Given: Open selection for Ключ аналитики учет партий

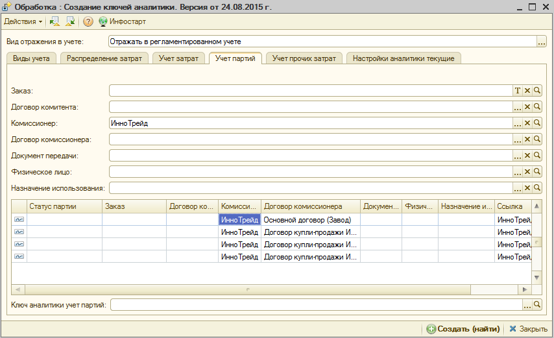Looking at the screenshot, I should 527,305.
